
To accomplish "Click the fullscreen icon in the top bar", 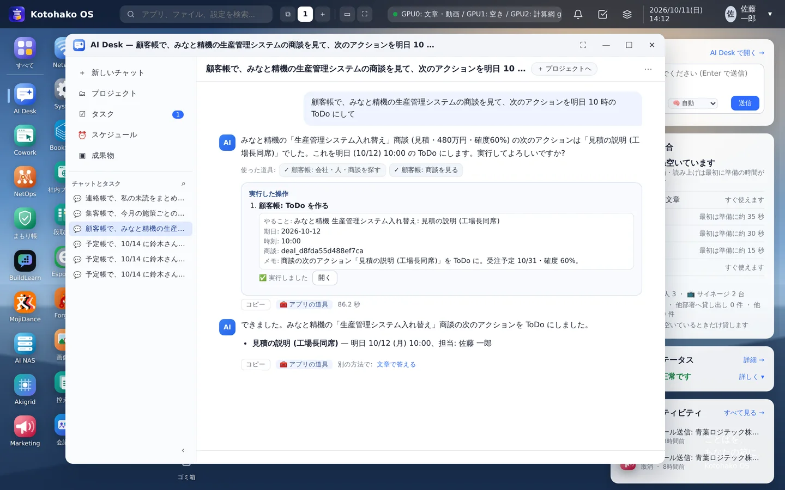I will [365, 14].
